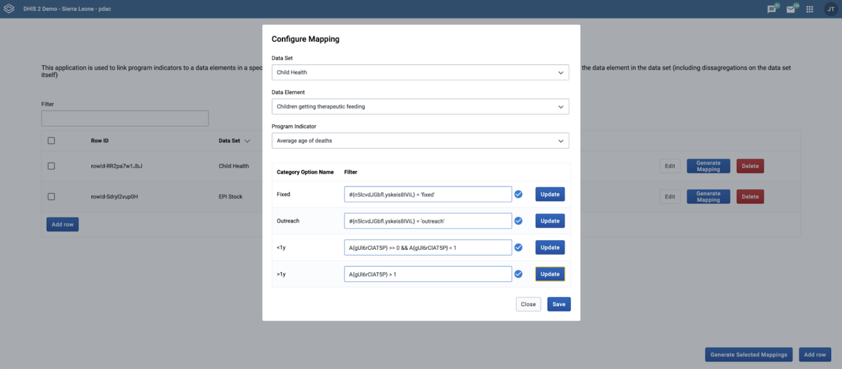
Task: Open the Program Indicator dropdown
Action: click(420, 141)
